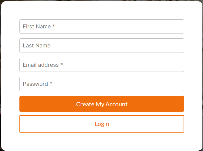The image size is (203, 151).
Task: Click the required asterisk beside Email address
Action: (x=62, y=64)
